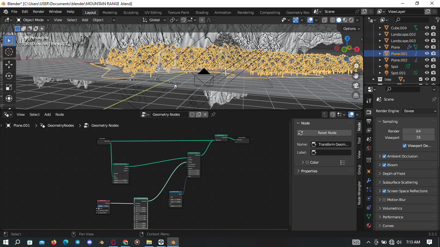Screen dimensions: 440x247
Task: Open the Node Wrangler sidebar tab
Action: click(359, 193)
